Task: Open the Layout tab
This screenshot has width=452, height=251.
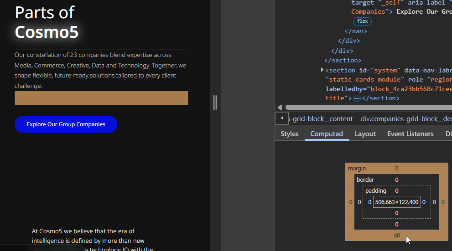Action: click(x=365, y=134)
